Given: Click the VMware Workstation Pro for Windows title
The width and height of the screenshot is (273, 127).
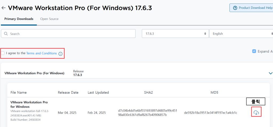Looking at the screenshot, I should 29,104.
